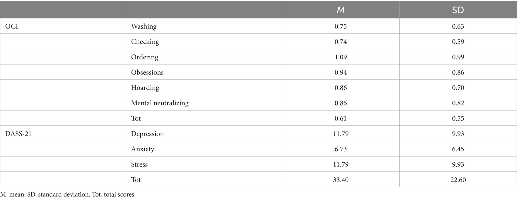The image size is (517, 200).
Task: Select the Ordering subscale label
Action: pyautogui.click(x=145, y=57)
